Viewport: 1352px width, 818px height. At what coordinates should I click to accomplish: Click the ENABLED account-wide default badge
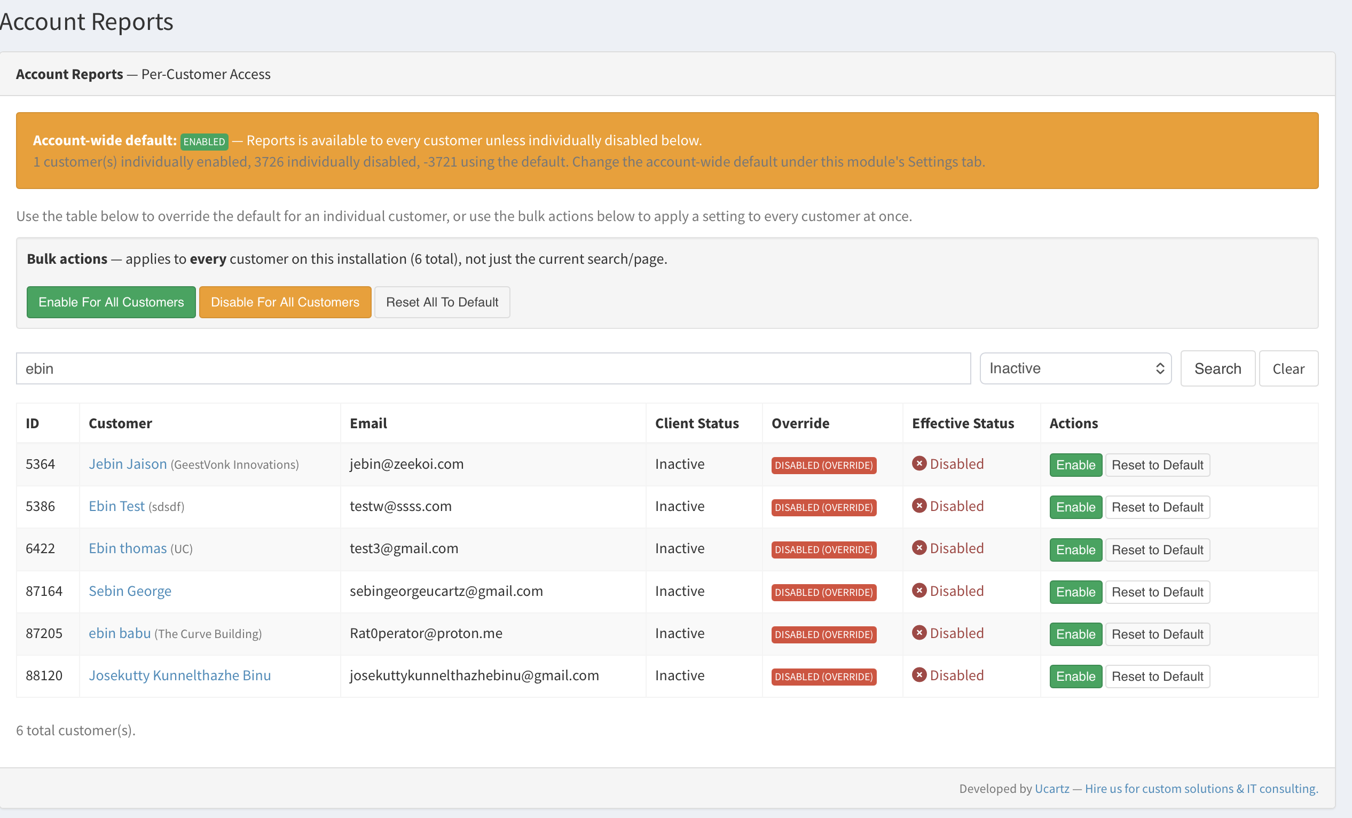(204, 141)
